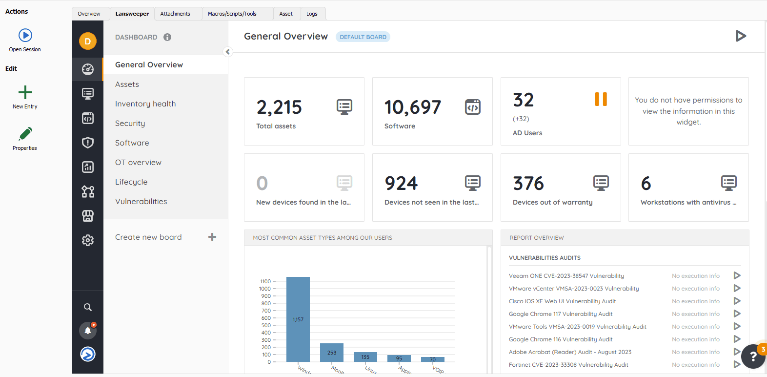Open the software code-window sidebar icon

(x=88, y=118)
